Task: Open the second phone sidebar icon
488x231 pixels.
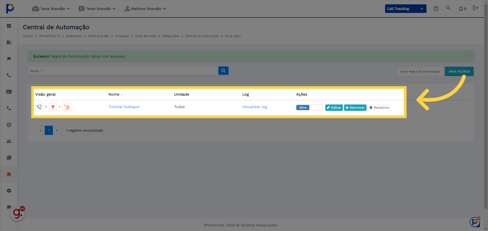Action: tap(9, 108)
